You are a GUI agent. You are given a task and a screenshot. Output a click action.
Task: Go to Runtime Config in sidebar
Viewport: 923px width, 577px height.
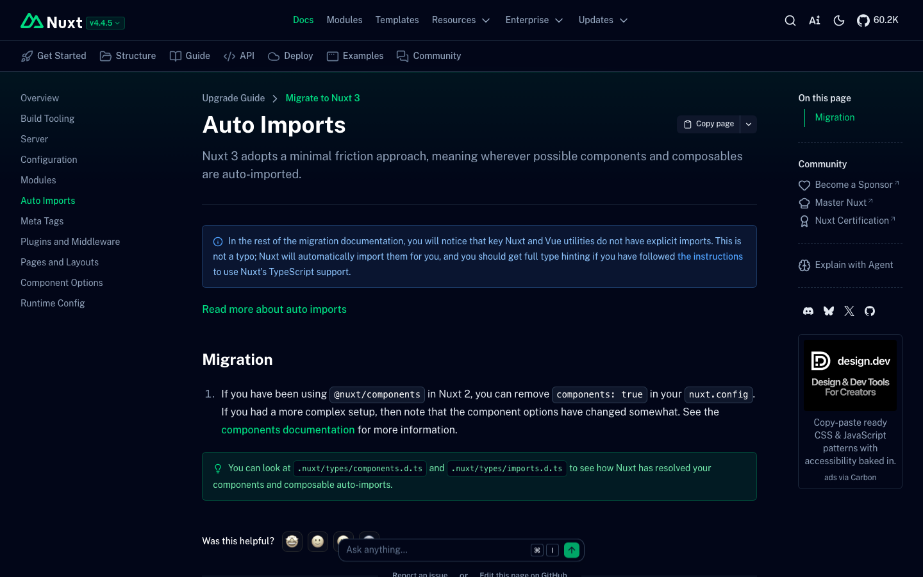coord(53,303)
